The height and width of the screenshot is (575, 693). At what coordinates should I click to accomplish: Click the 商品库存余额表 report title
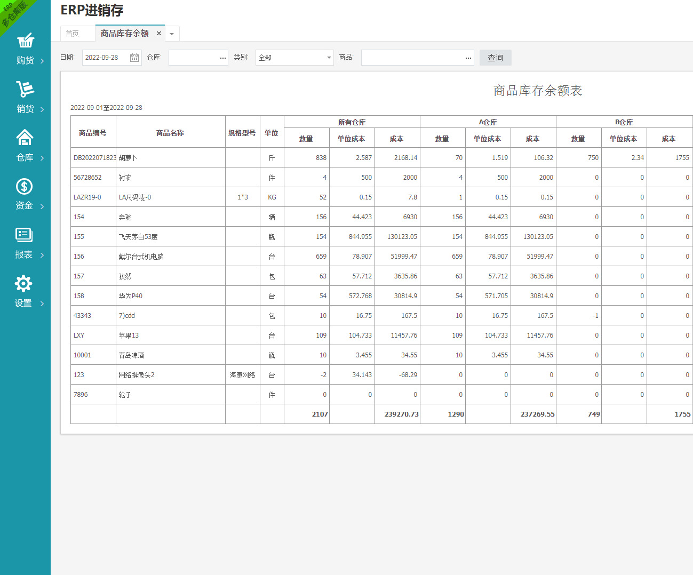538,91
